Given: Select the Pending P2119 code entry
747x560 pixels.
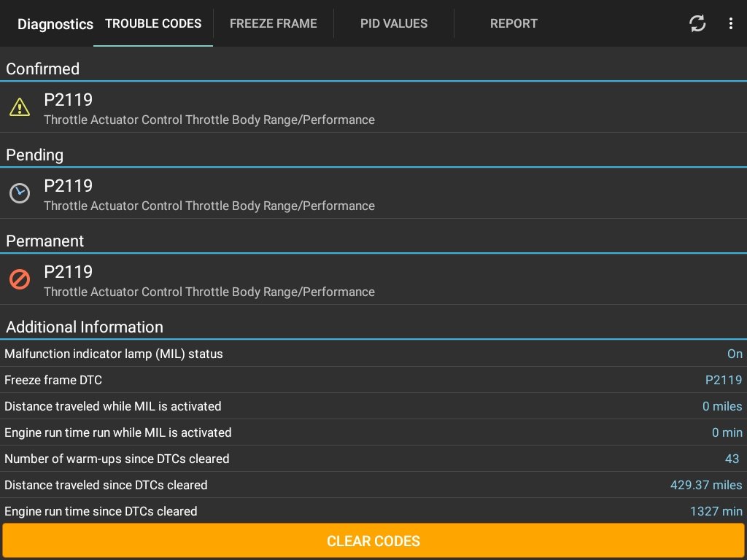Looking at the screenshot, I should 373,192.
